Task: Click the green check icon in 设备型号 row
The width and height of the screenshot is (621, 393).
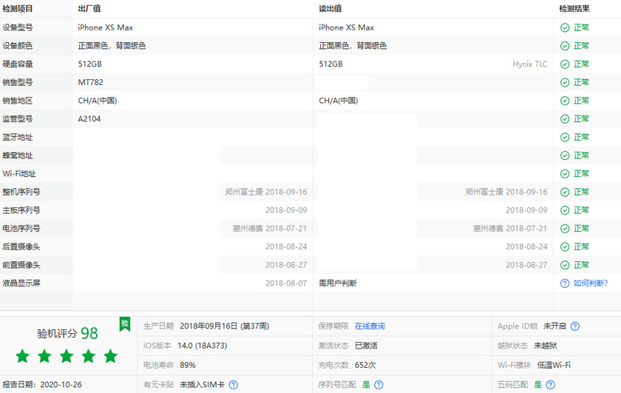Action: click(565, 27)
